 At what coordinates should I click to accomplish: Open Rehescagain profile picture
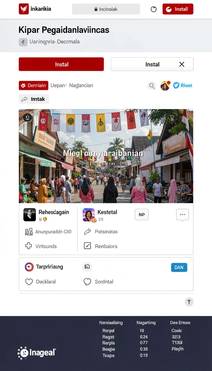pyautogui.click(x=30, y=215)
